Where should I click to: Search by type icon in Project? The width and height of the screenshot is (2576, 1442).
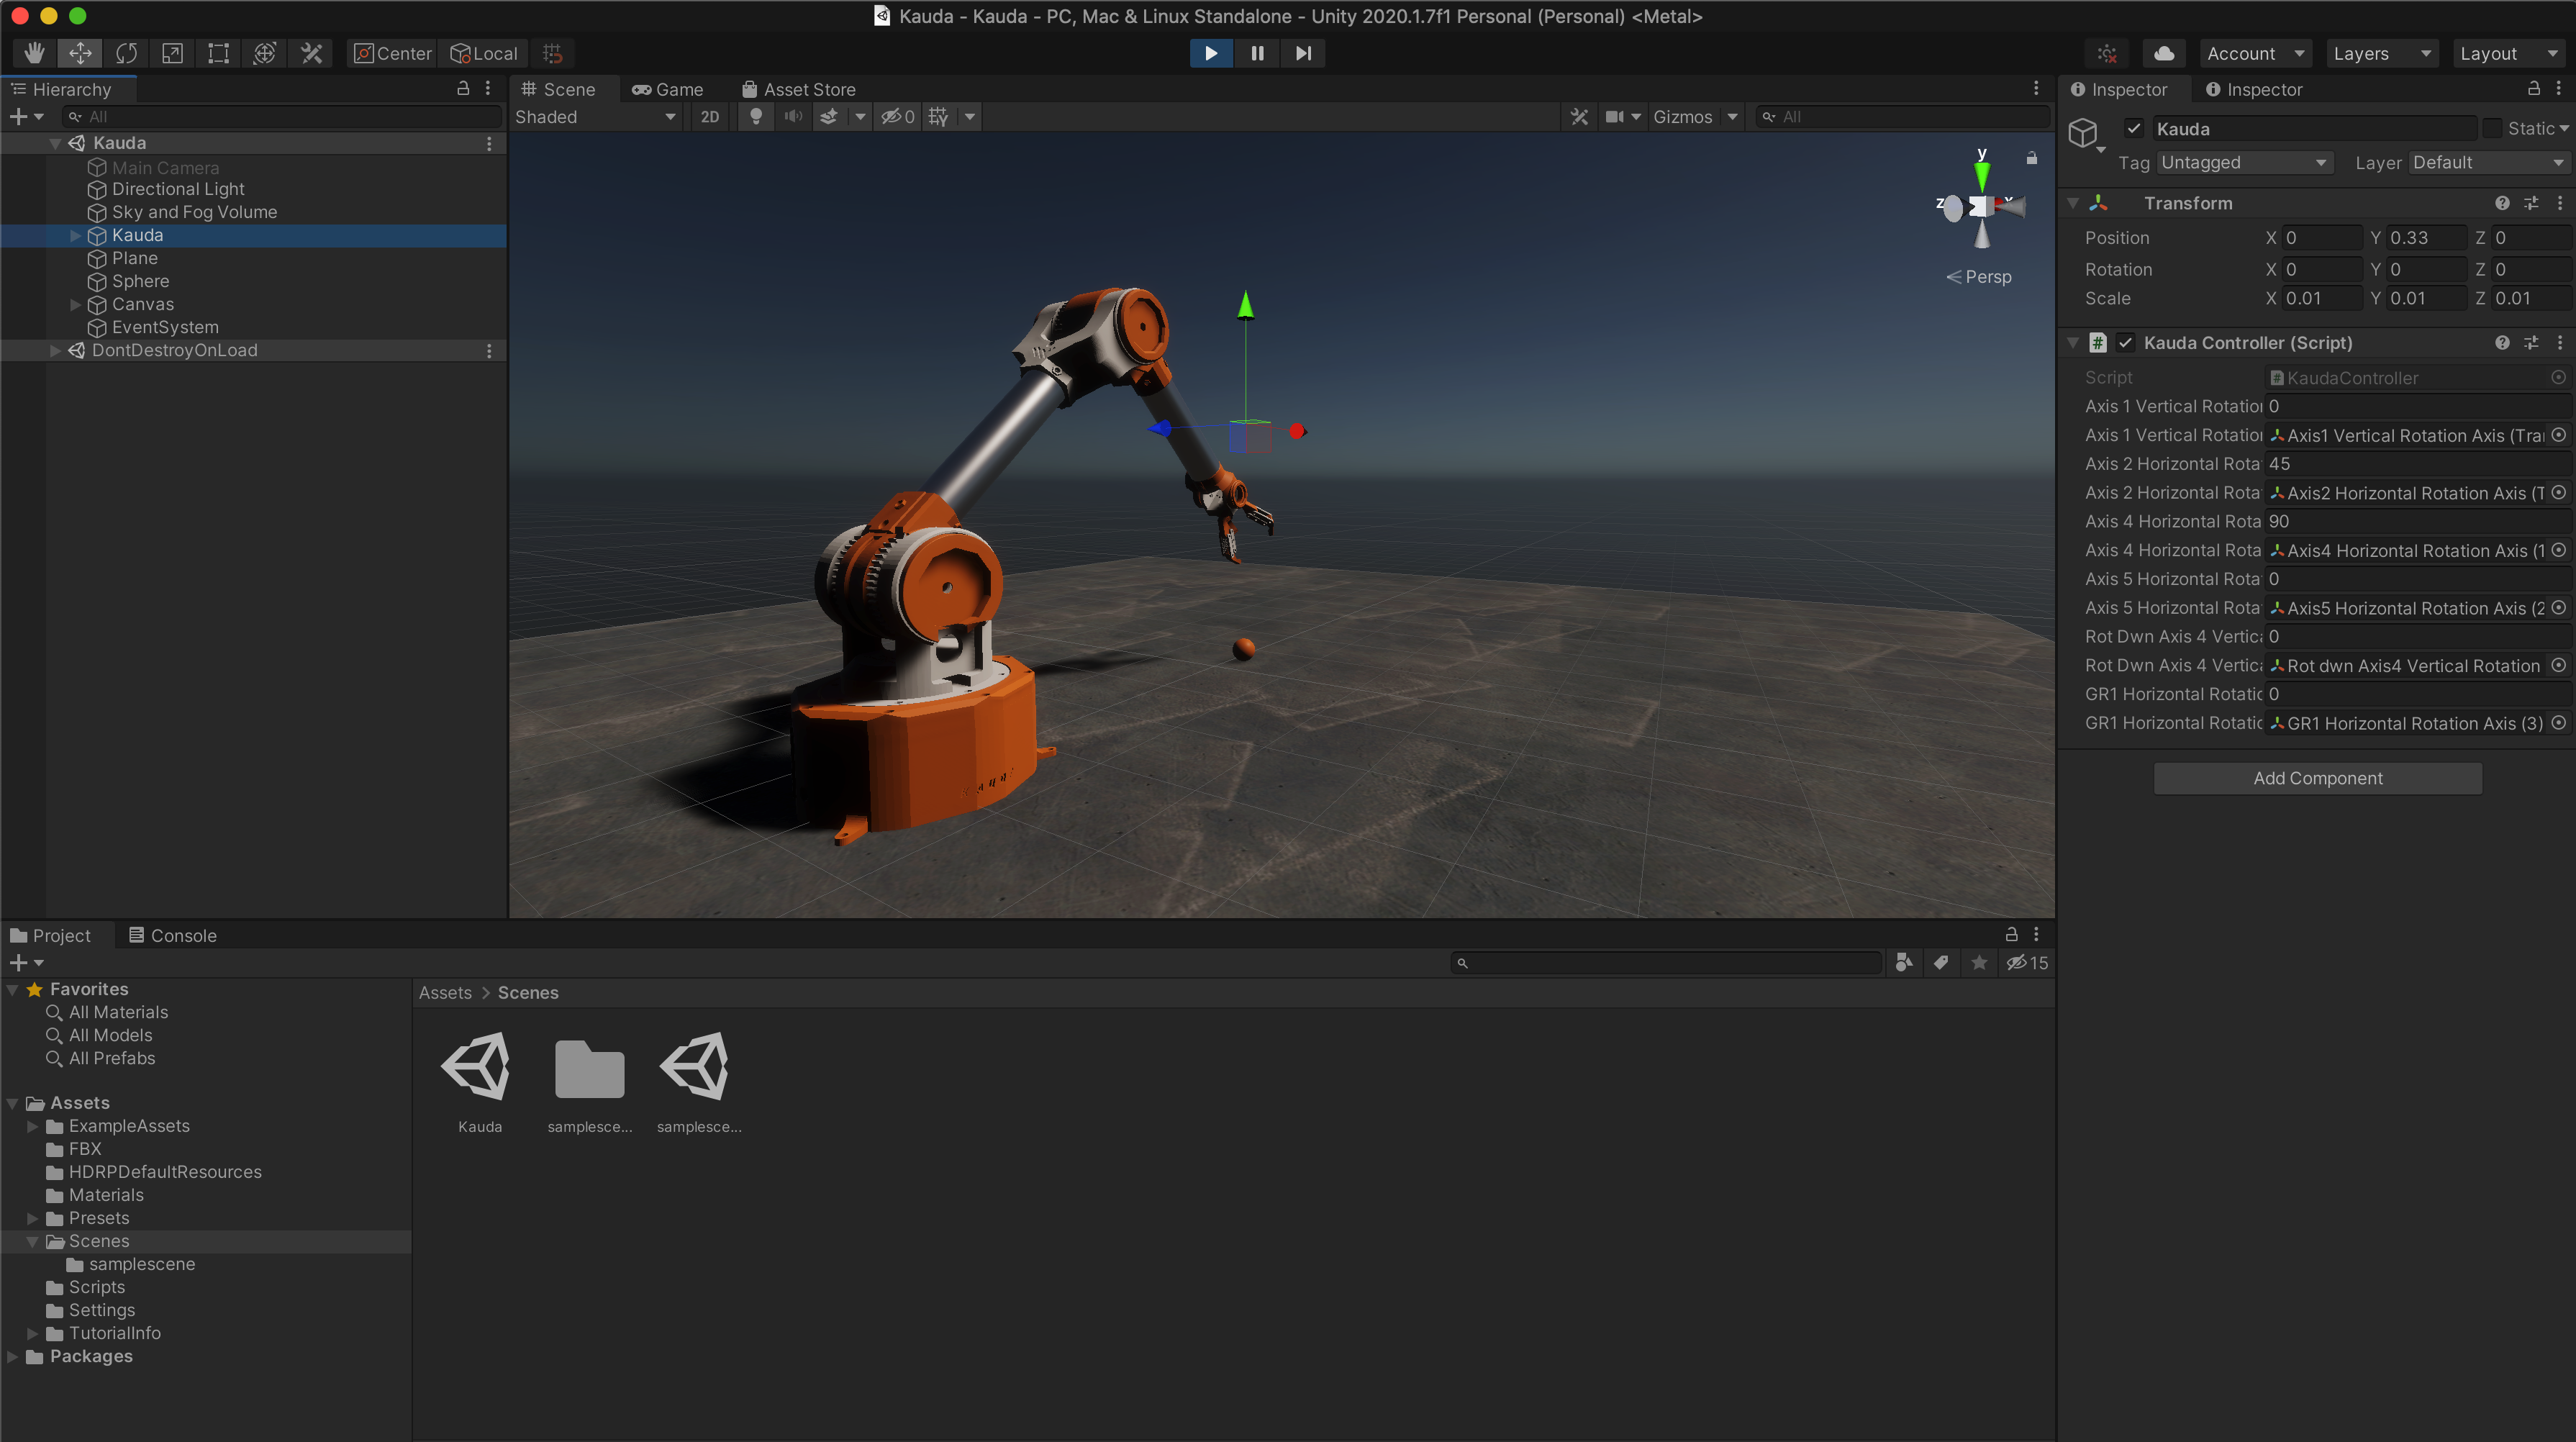click(1904, 963)
